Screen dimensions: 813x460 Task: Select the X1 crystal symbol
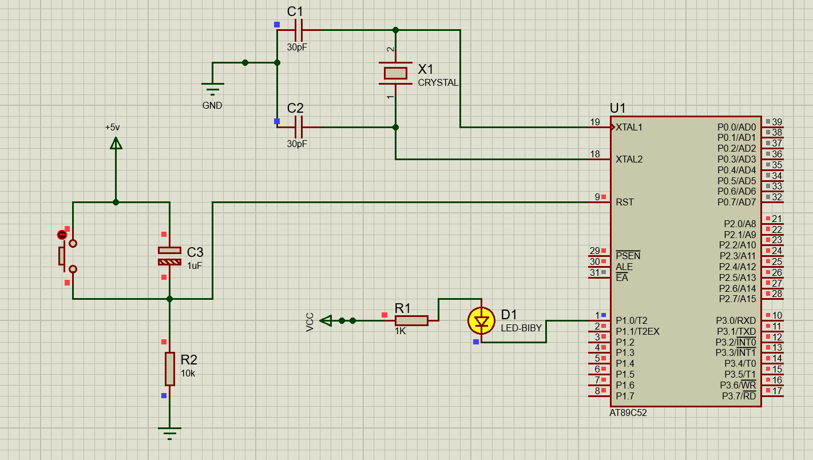click(395, 73)
